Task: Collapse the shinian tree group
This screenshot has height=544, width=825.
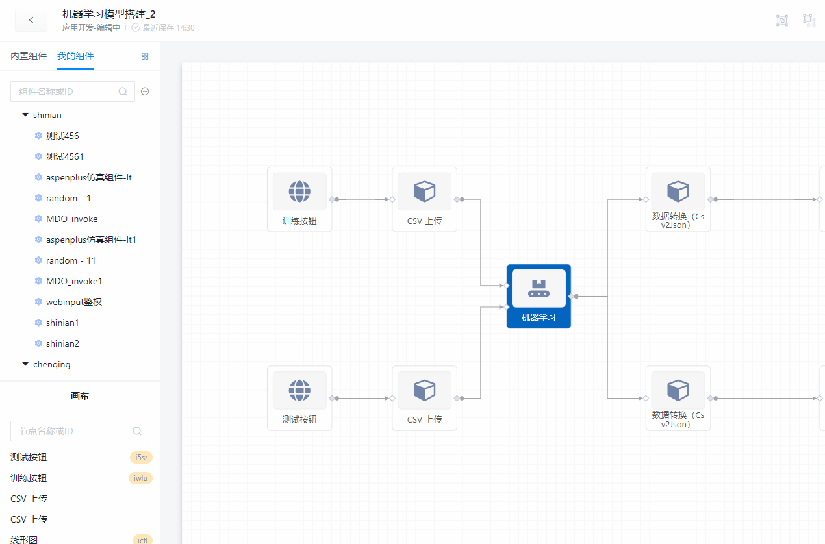Action: [25, 115]
